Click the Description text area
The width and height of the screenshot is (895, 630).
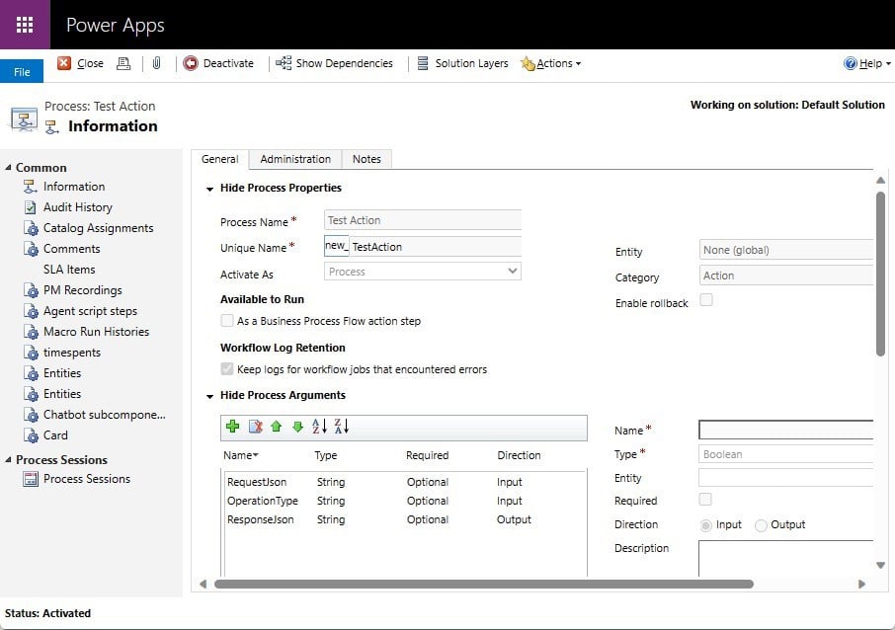coord(785,558)
